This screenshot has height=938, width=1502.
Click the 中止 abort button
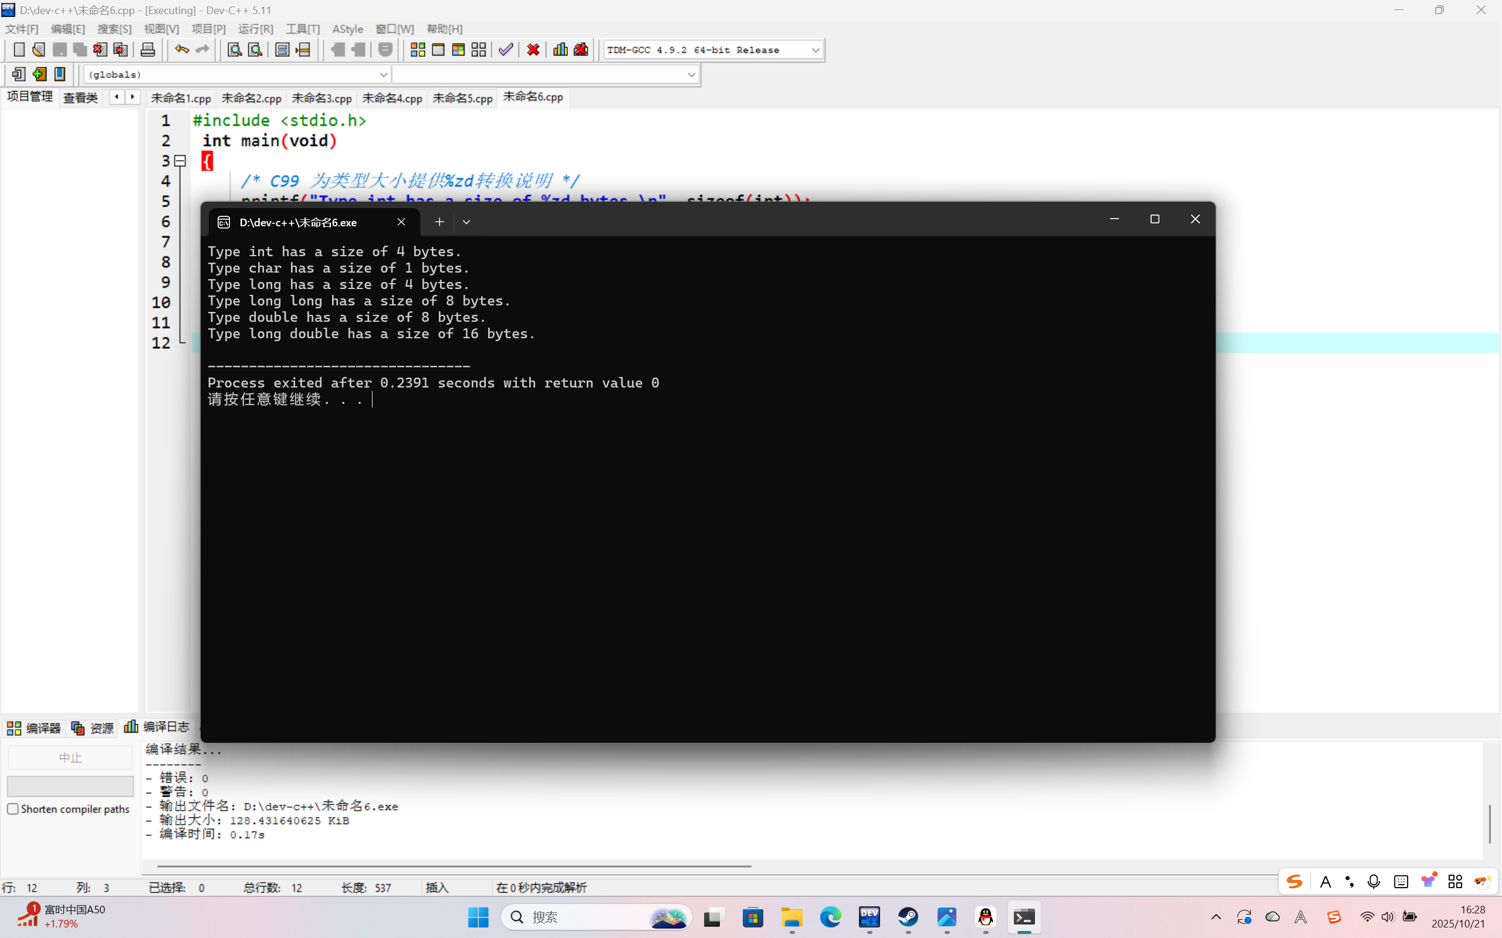[70, 757]
